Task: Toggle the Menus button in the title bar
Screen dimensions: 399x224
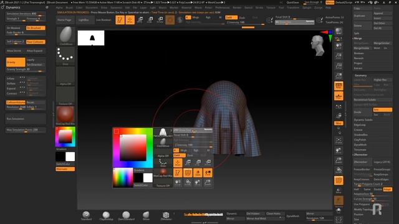Action: click(330, 2)
